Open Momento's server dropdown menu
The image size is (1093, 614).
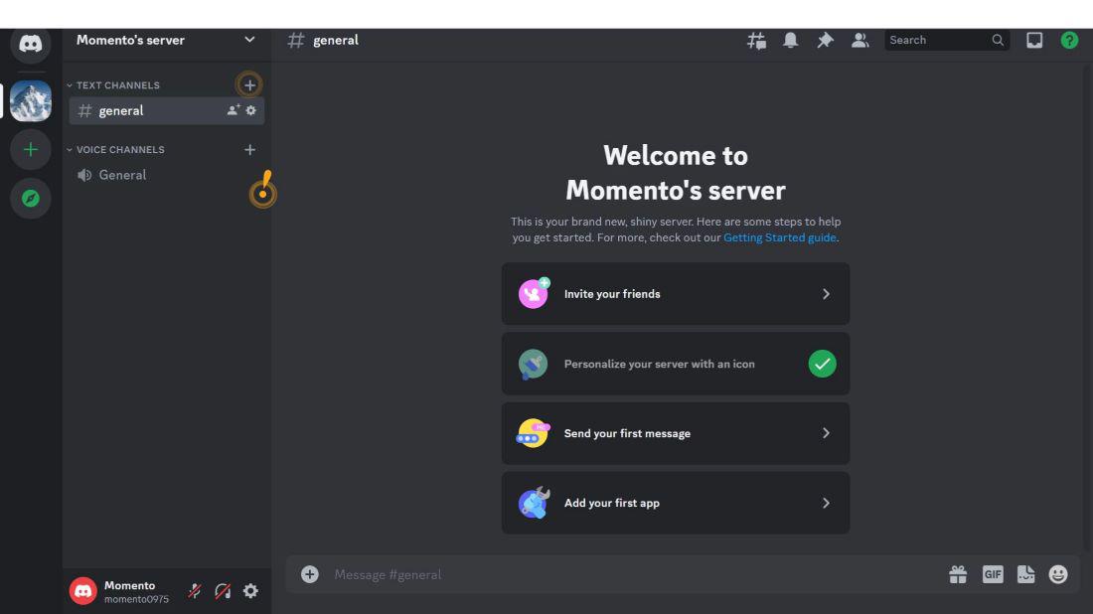[x=166, y=40]
